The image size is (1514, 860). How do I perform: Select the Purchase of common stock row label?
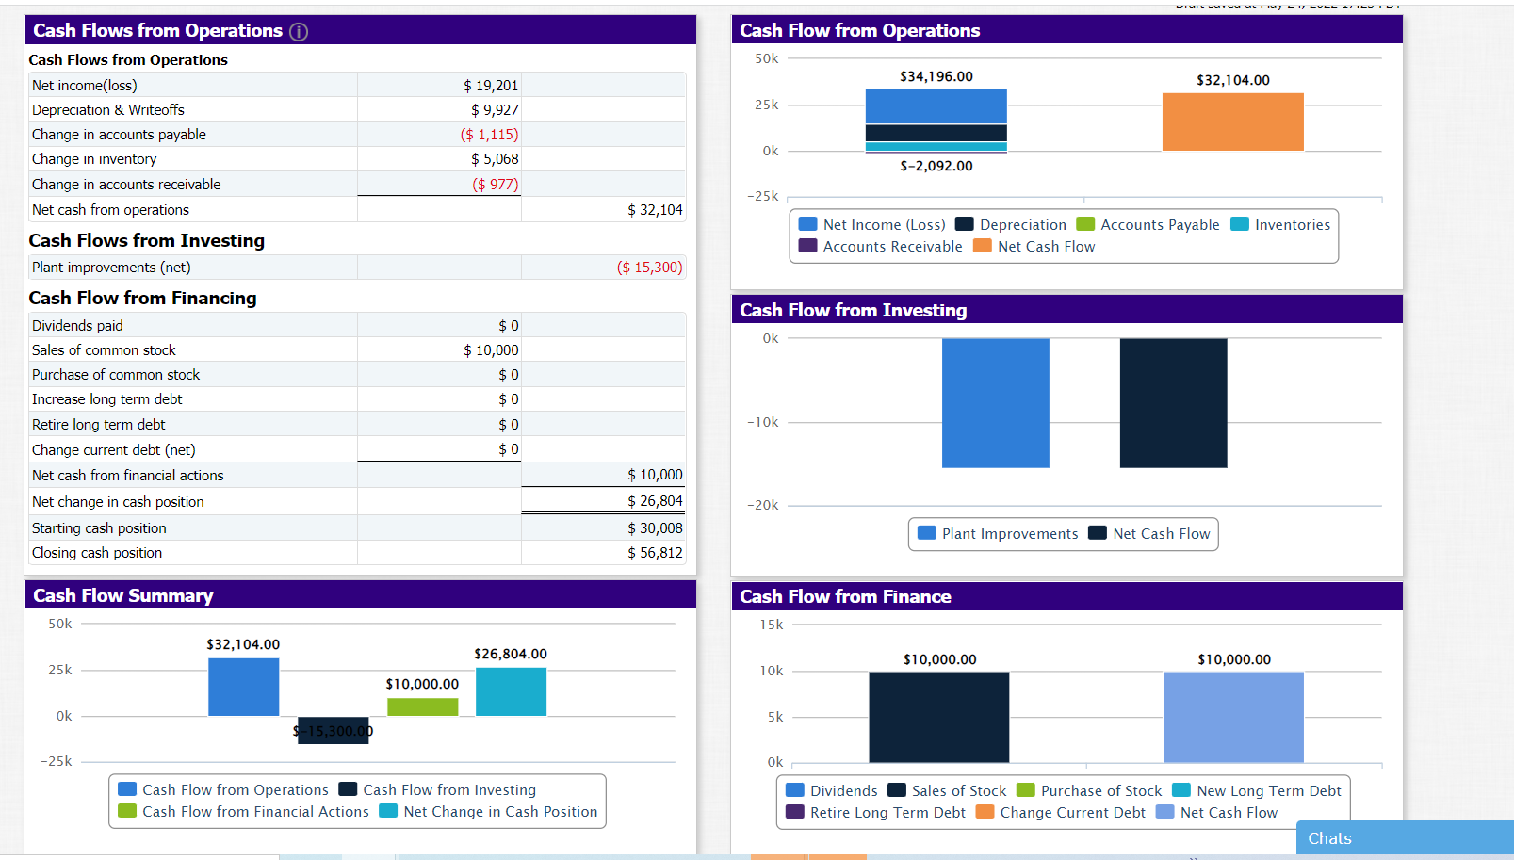(x=116, y=374)
